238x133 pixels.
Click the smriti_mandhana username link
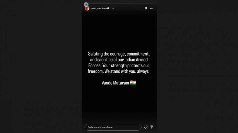tap(98, 8)
